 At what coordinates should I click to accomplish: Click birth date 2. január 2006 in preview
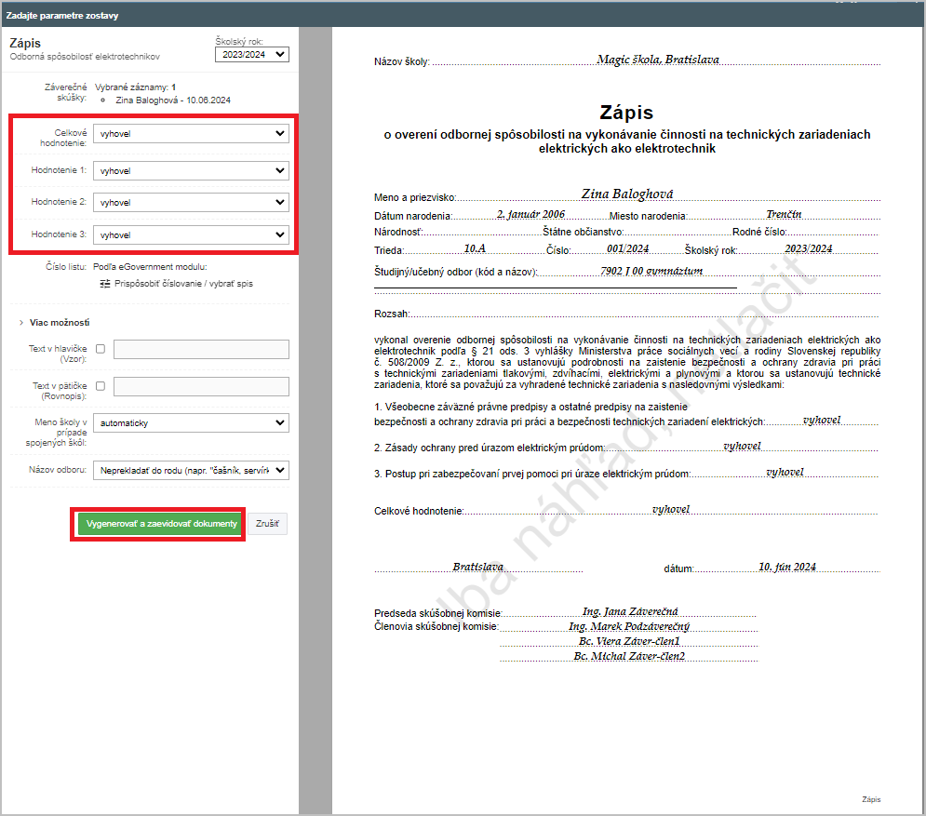point(530,214)
